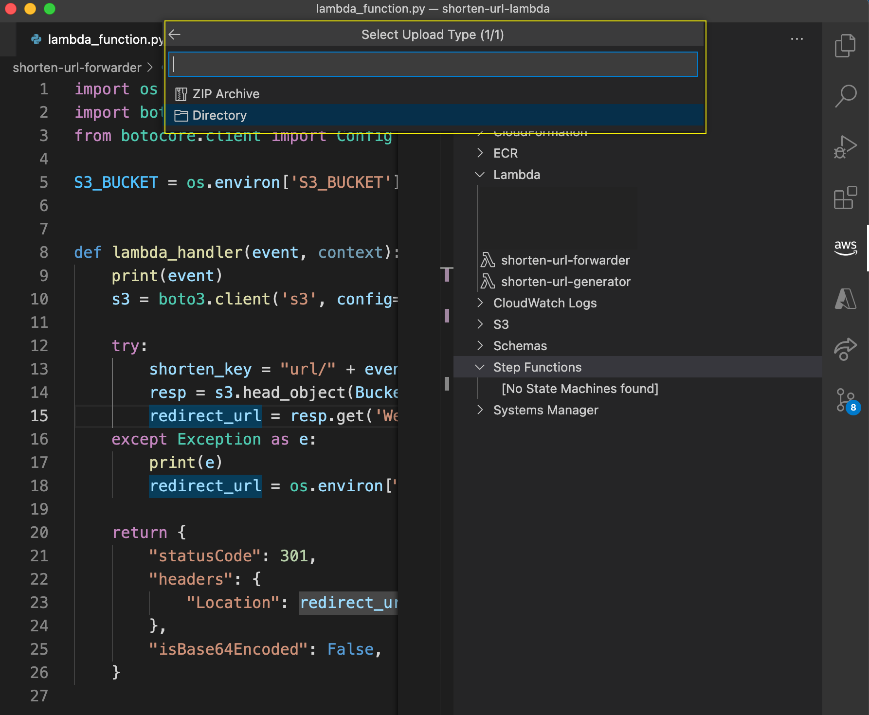Image resolution: width=869 pixels, height=715 pixels.
Task: Click the Step Functions label
Action: tap(537, 367)
